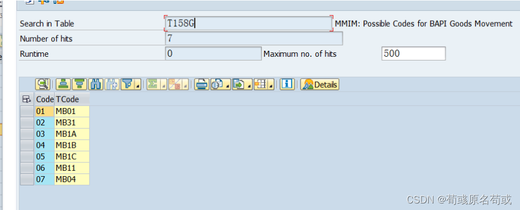The height and width of the screenshot is (210, 520).
Task: Click the Details button
Action: pyautogui.click(x=320, y=85)
